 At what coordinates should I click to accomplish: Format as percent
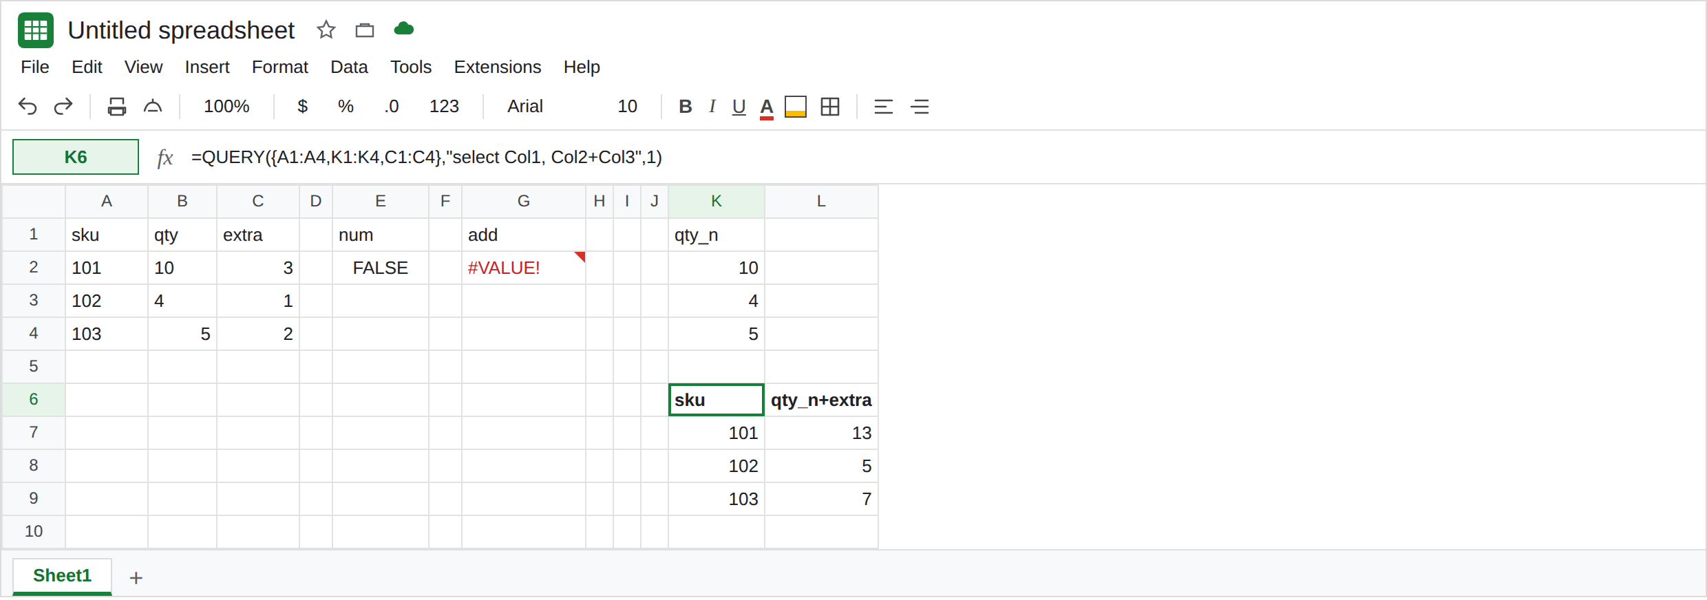346,107
